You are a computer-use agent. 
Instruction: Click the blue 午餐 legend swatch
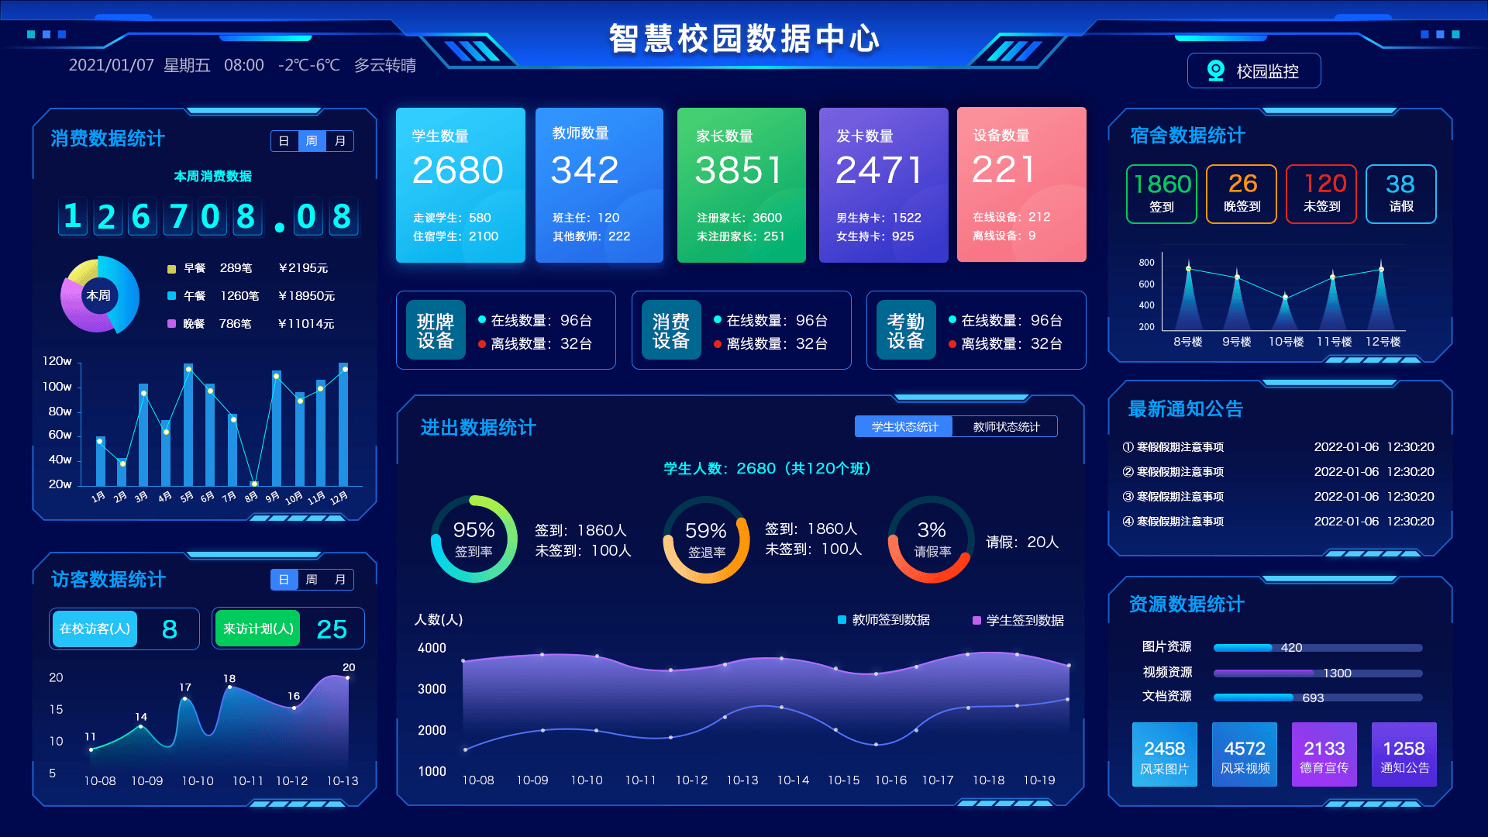(171, 296)
